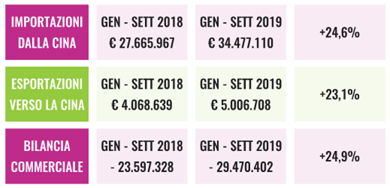Click GEN - SETT 2018 text in imports row

pyautogui.click(x=142, y=22)
